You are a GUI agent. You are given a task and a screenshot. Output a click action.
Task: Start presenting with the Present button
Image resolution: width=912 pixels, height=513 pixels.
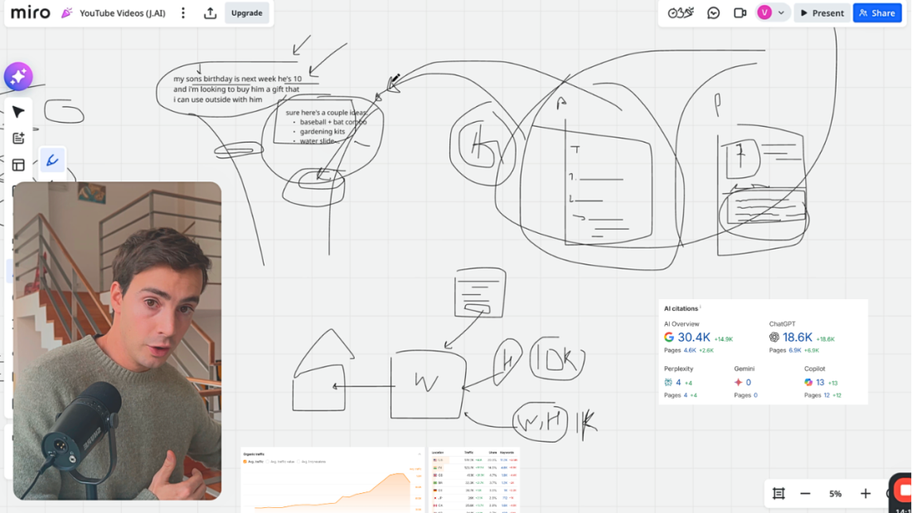click(x=822, y=12)
